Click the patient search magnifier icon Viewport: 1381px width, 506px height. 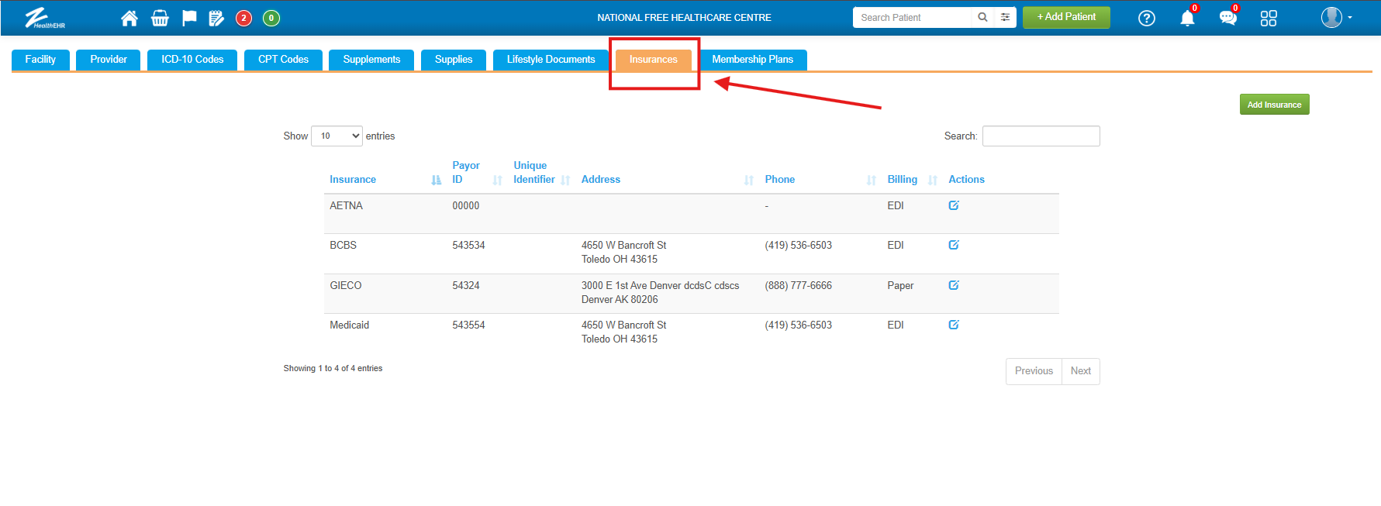(x=982, y=17)
